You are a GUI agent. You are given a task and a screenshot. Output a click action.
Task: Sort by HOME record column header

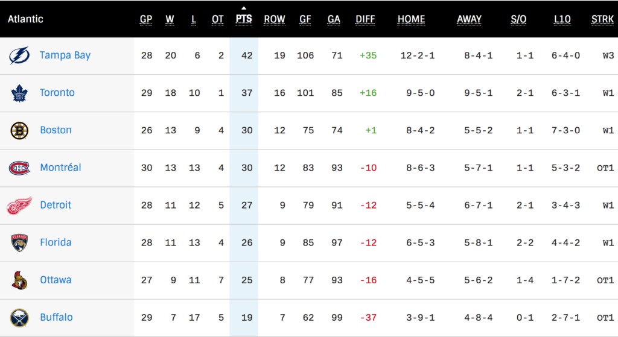(411, 19)
